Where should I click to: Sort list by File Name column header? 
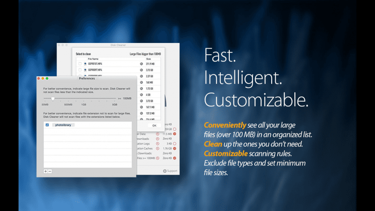[x=93, y=59]
